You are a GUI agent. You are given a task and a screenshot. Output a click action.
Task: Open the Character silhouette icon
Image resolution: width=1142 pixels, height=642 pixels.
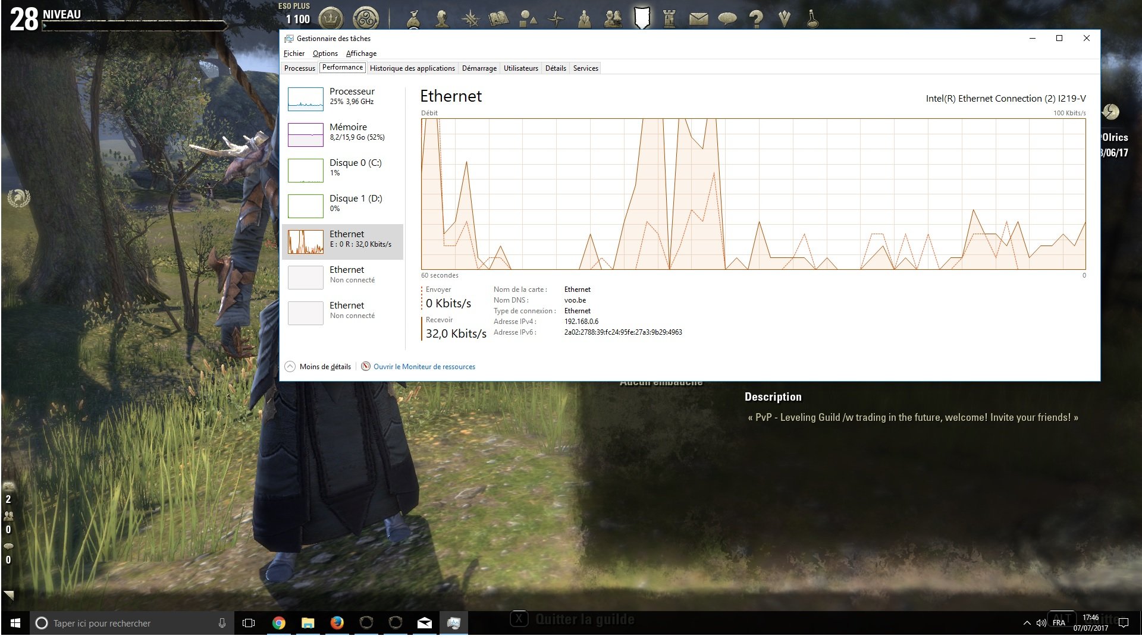[x=441, y=19]
